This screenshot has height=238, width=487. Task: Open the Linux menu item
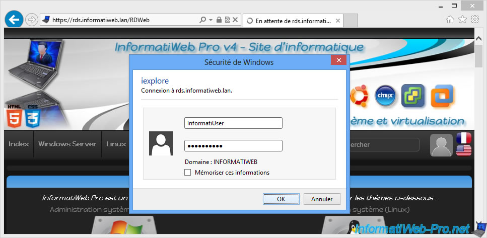click(x=116, y=144)
